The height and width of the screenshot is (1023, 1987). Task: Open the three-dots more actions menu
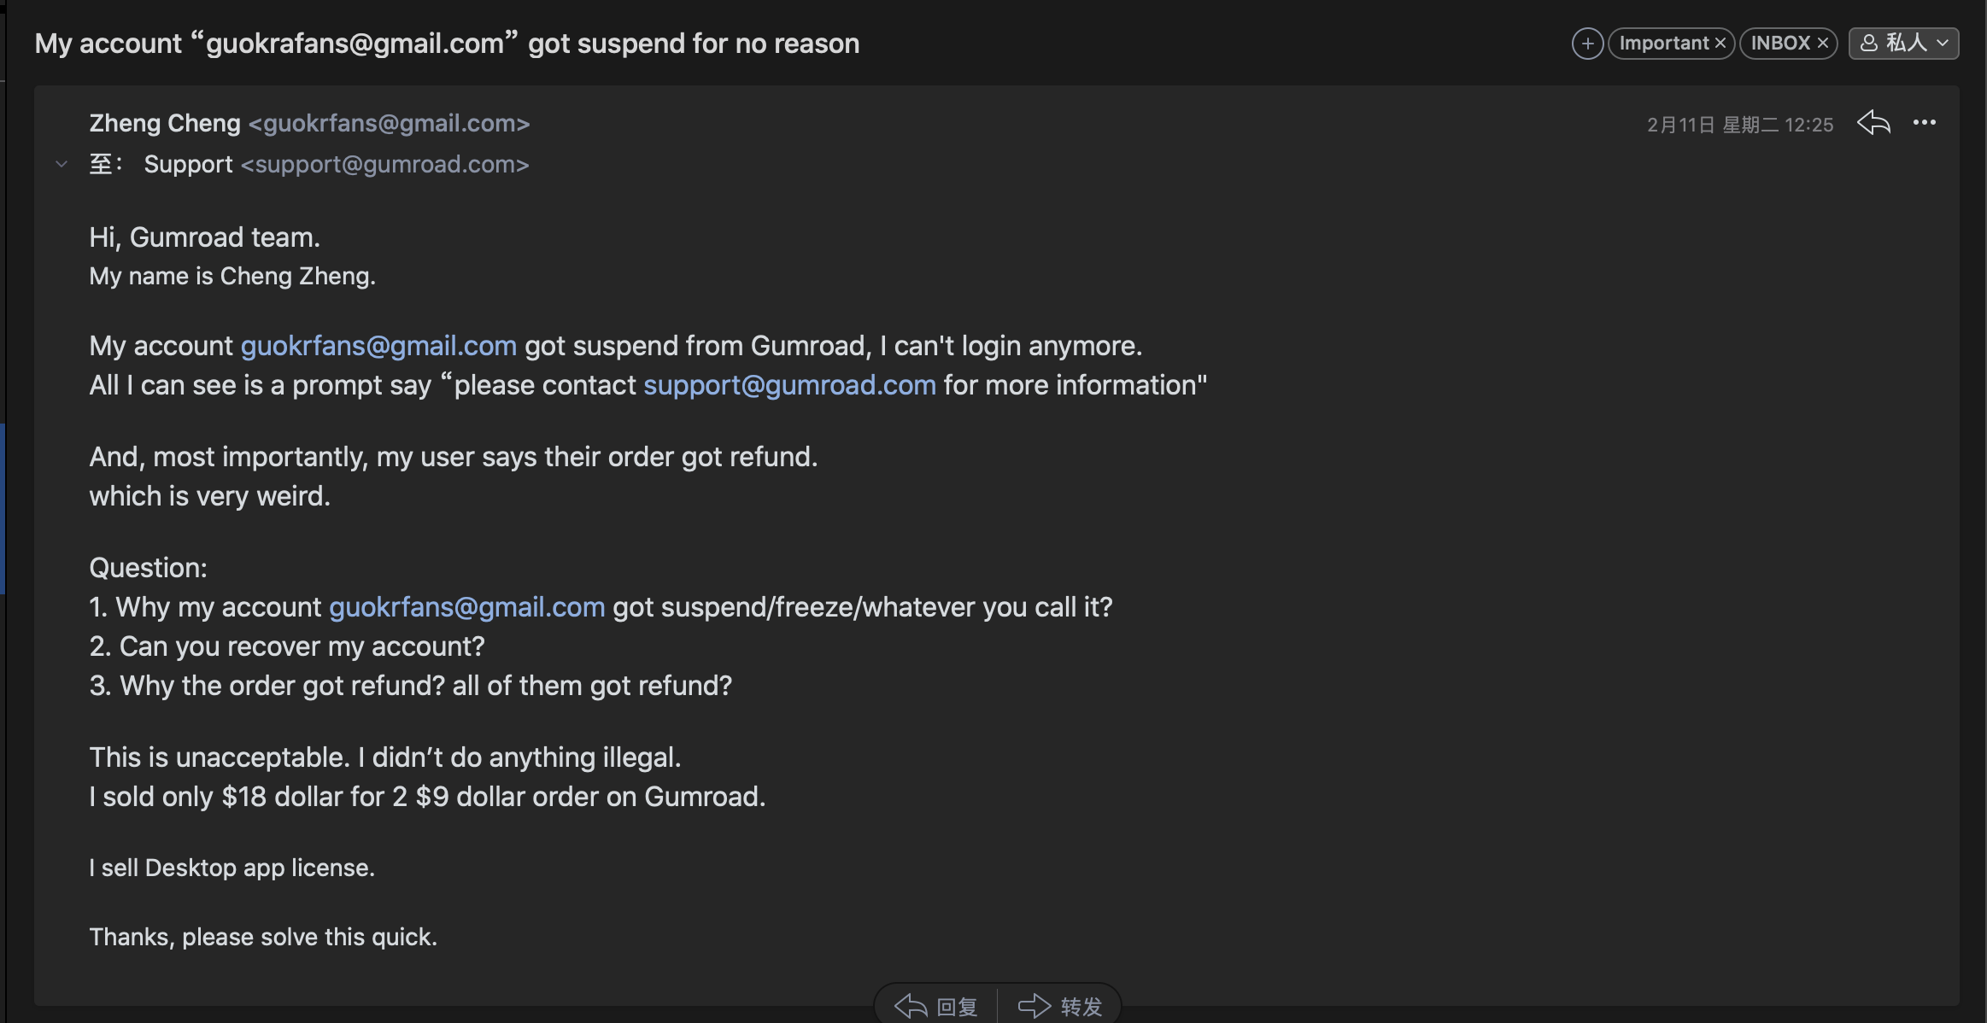tap(1925, 123)
